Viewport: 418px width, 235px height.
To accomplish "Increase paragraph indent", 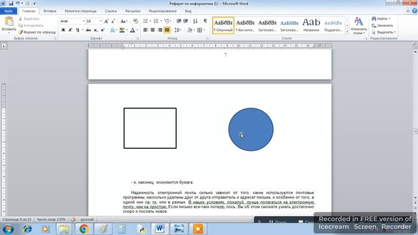I will (185, 21).
